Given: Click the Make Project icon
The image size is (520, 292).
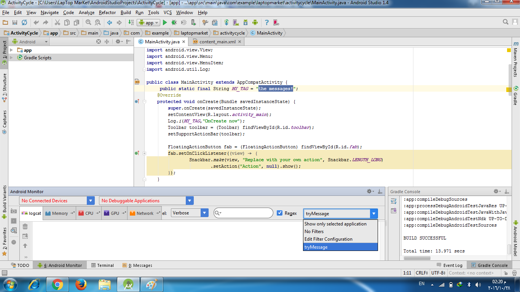Looking at the screenshot, I should [x=131, y=22].
